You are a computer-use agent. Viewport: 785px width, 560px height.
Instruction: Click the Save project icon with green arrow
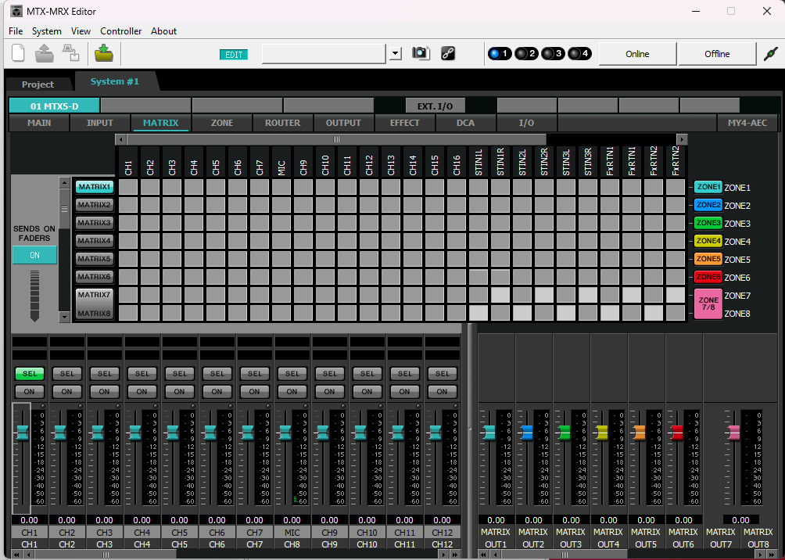point(103,53)
